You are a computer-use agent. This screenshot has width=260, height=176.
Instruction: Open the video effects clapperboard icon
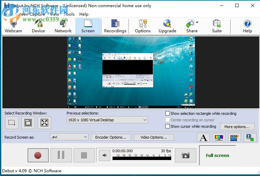tap(235, 138)
